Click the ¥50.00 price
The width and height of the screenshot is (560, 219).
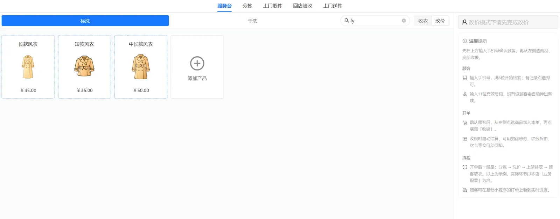click(x=141, y=90)
